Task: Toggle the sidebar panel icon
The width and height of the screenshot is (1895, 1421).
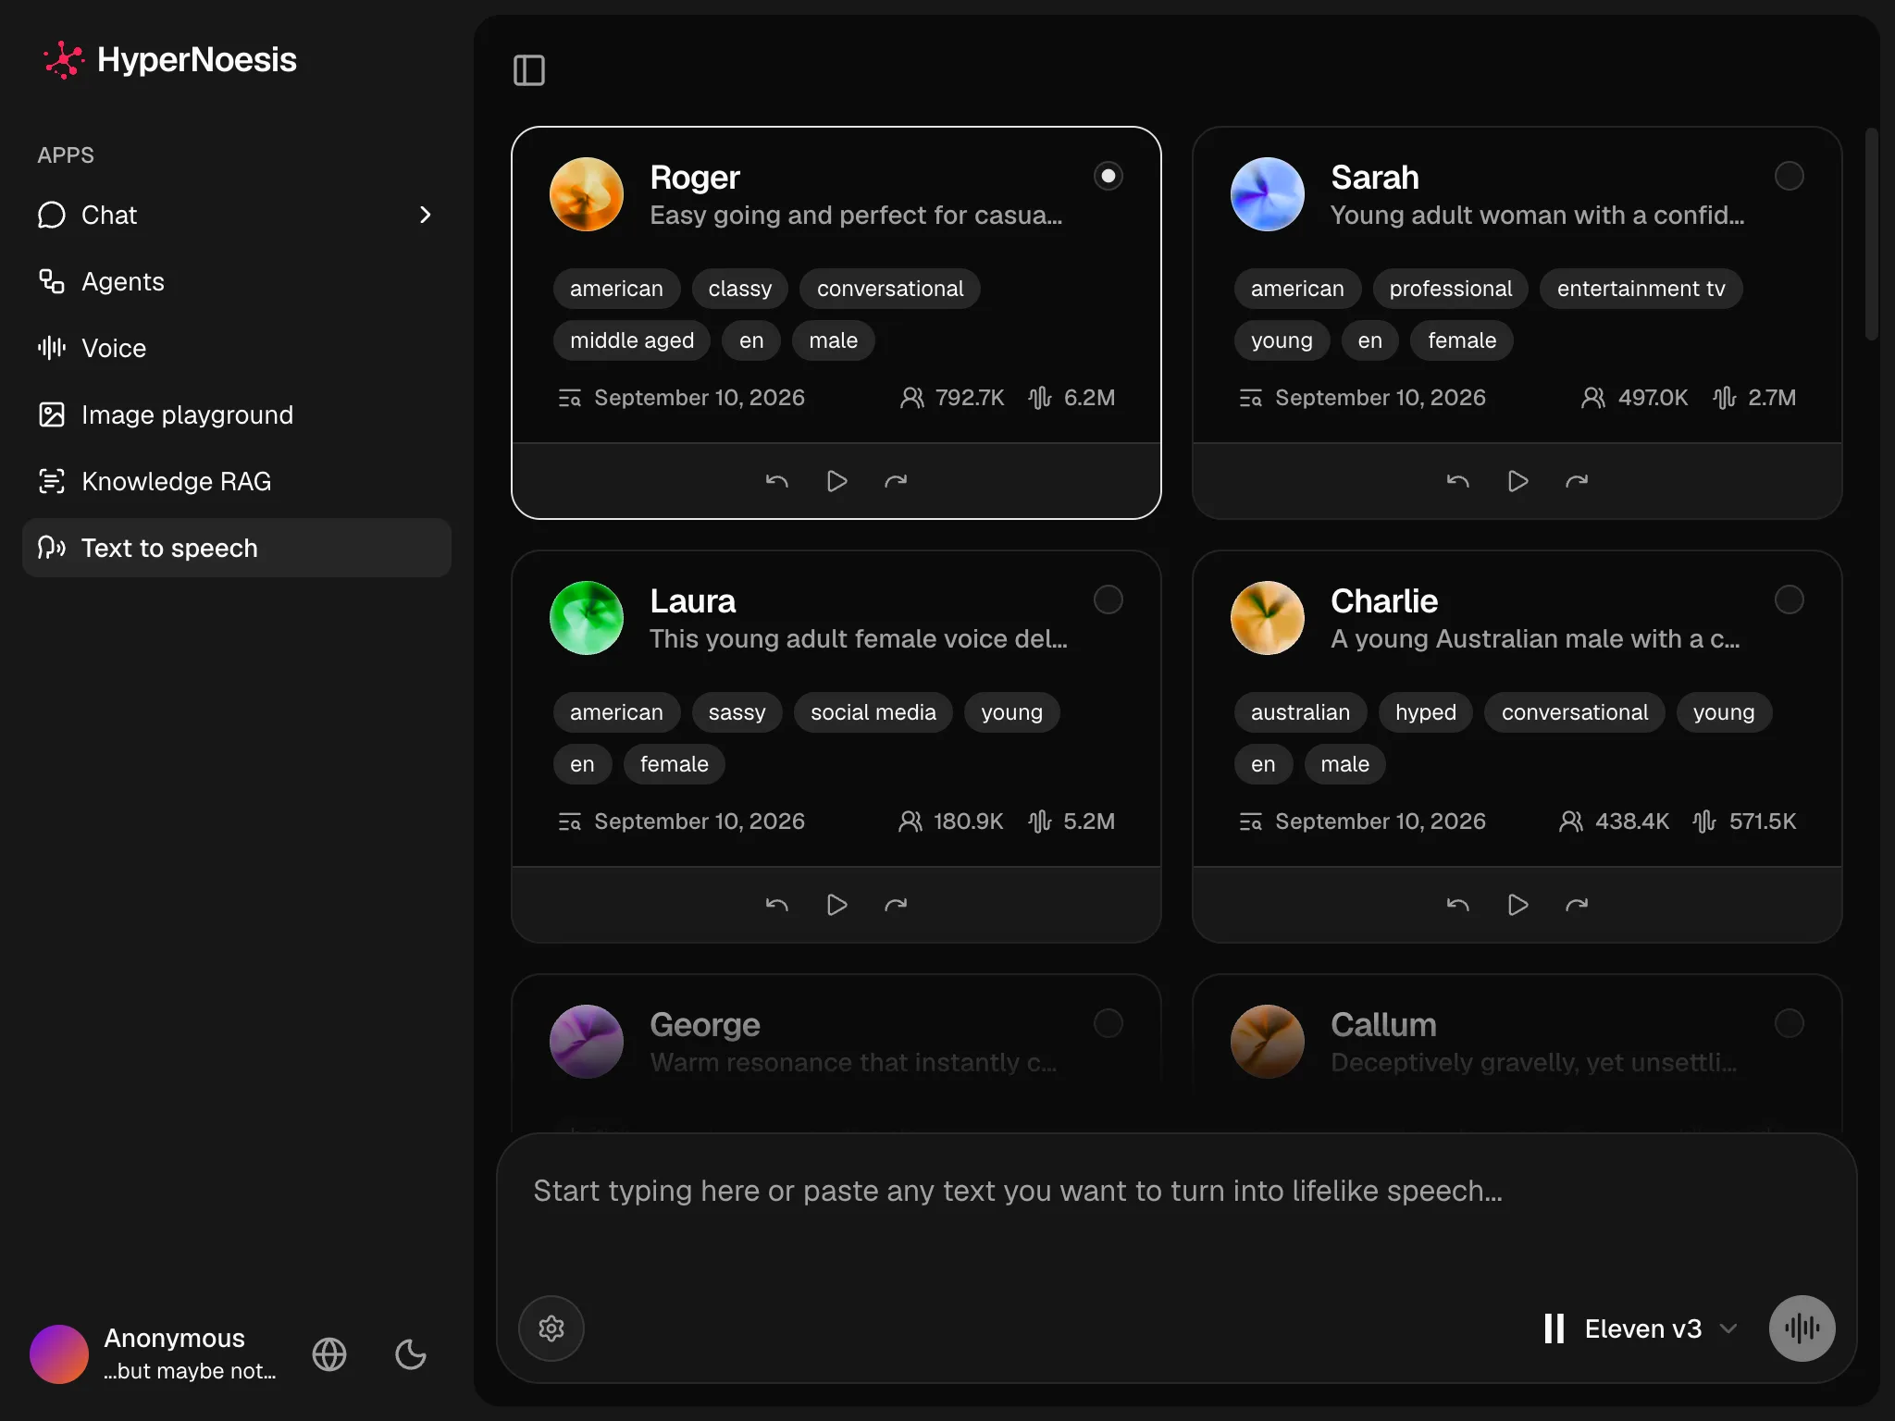Action: (x=529, y=70)
